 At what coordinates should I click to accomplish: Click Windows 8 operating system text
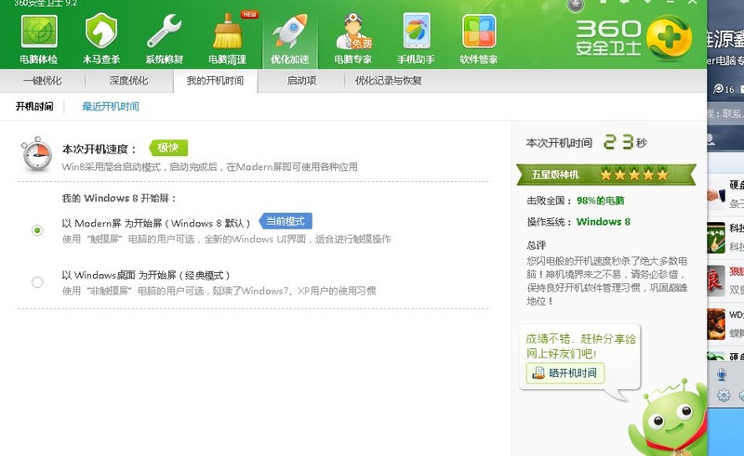603,221
